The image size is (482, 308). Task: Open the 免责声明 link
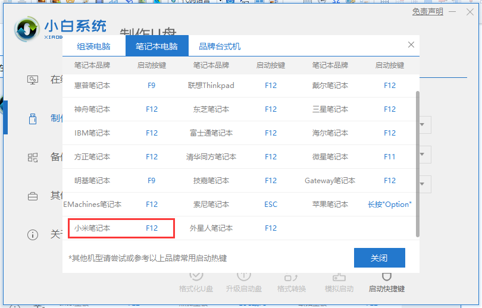[x=427, y=12]
